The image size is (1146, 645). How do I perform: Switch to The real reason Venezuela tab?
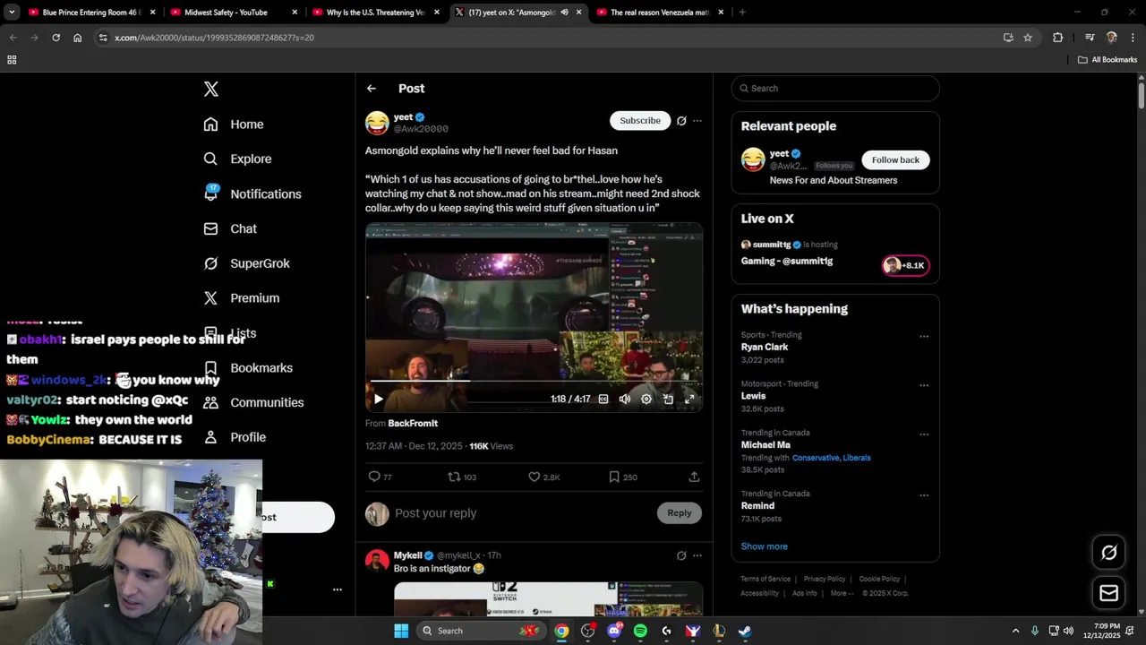point(660,13)
